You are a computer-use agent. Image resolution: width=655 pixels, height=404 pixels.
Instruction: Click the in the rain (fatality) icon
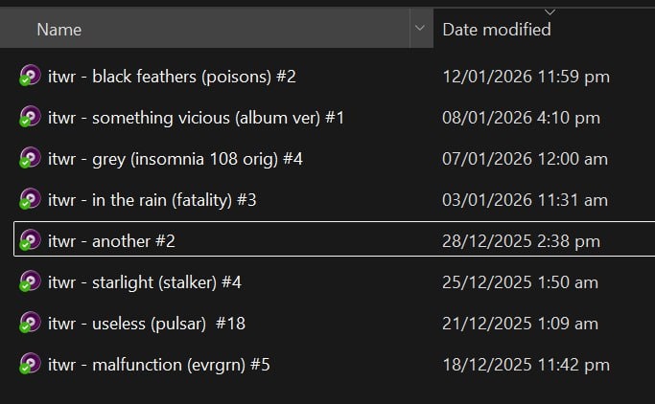click(30, 200)
